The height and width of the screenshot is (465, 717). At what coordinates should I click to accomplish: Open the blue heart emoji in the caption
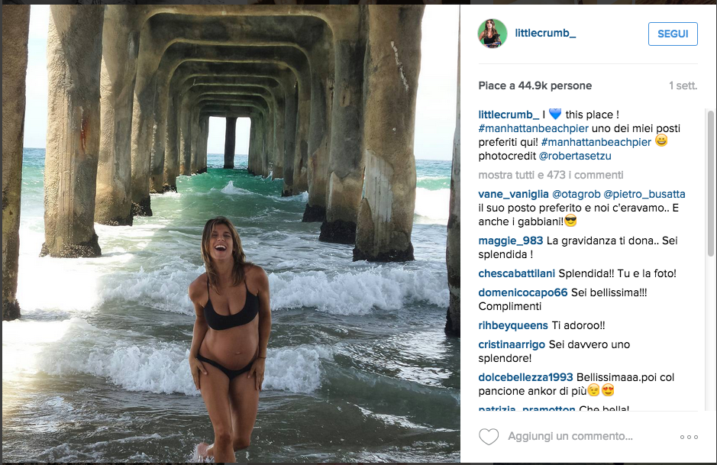556,114
